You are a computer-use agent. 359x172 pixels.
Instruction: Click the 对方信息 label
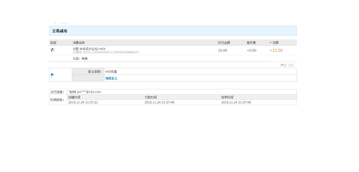(57, 92)
